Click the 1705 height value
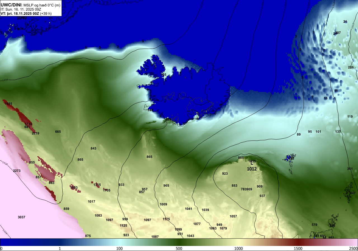358x251 pixels. pyautogui.click(x=107, y=190)
